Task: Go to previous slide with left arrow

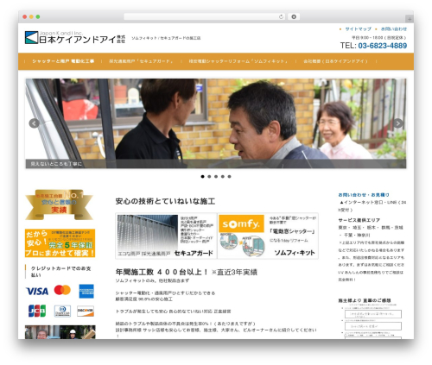Action: [34, 123]
